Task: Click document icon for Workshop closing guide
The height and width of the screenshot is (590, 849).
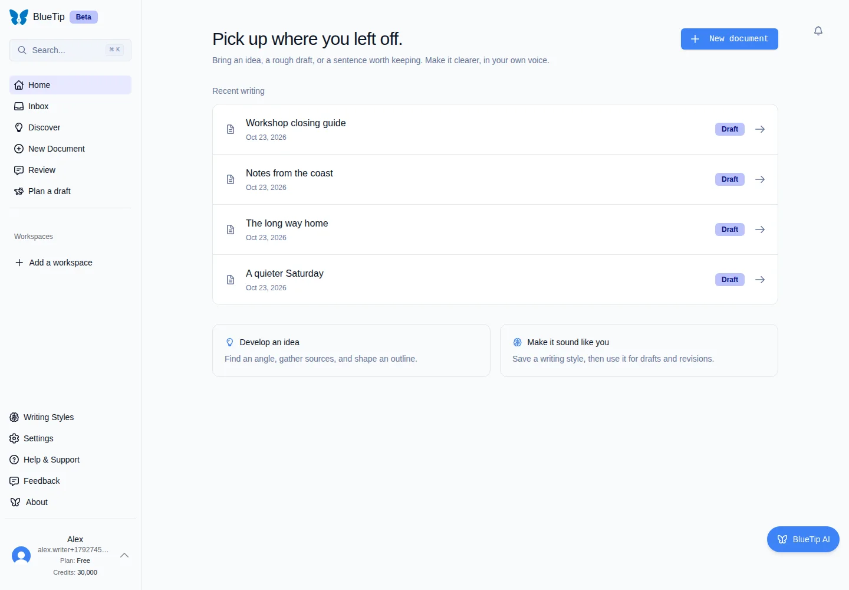Action: click(231, 129)
